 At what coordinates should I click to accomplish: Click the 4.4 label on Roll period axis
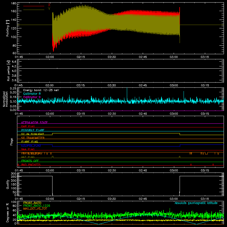(x=14, y=62)
